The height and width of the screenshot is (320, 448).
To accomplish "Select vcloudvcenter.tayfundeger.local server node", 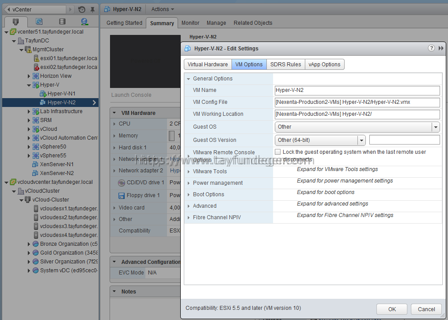I will click(x=55, y=182).
